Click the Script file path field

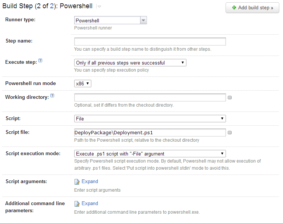pos(150,132)
